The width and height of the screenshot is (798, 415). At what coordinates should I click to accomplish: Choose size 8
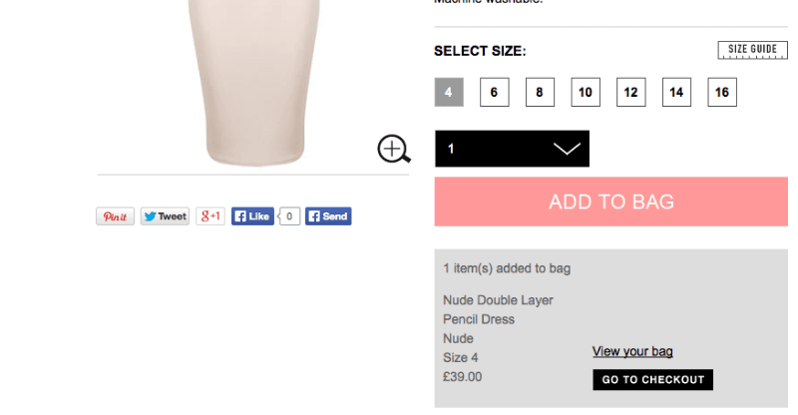pos(540,93)
